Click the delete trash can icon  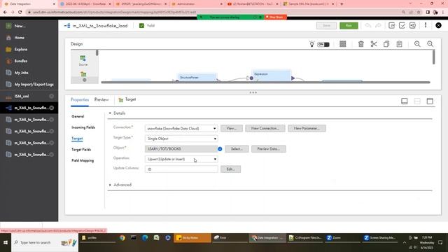click(361, 44)
